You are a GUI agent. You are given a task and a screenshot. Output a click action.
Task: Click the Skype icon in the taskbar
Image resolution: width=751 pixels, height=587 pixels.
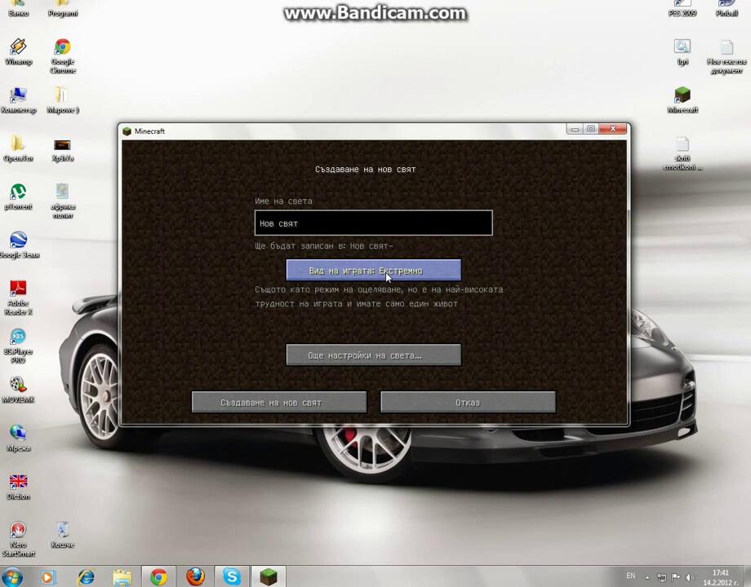tap(232, 576)
